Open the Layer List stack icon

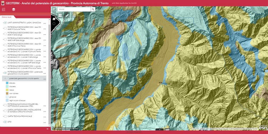(x=14, y=10)
